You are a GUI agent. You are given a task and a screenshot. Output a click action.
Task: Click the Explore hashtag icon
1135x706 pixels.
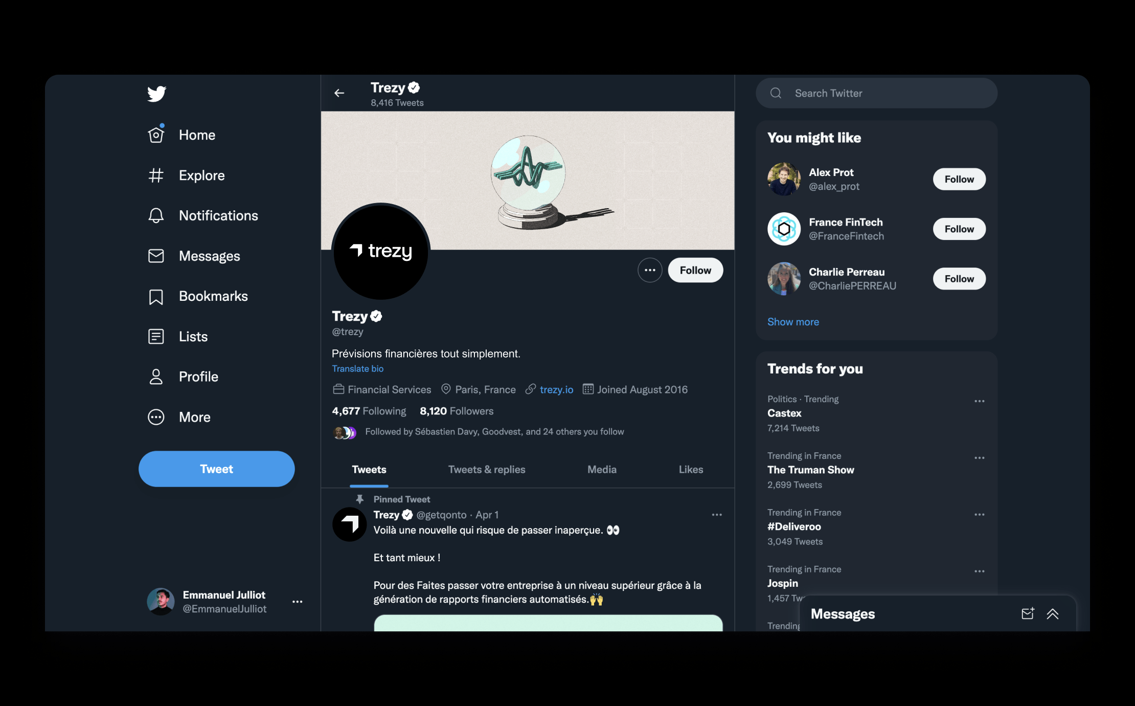point(156,175)
